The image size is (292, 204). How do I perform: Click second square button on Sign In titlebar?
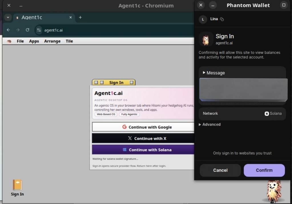click(102, 82)
